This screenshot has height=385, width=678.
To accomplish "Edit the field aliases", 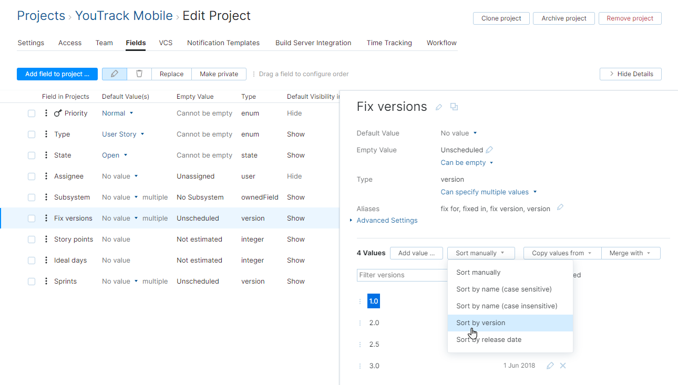I will (560, 207).
